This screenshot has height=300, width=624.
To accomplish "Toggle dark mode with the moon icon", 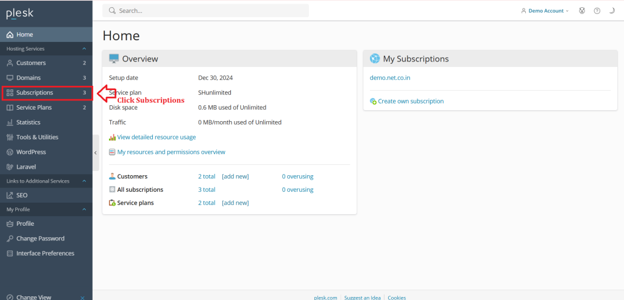I will [612, 11].
